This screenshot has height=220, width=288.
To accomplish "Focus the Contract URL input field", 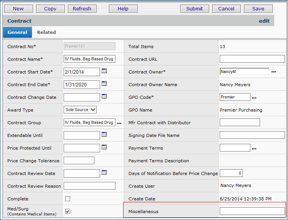I will click(252, 59).
